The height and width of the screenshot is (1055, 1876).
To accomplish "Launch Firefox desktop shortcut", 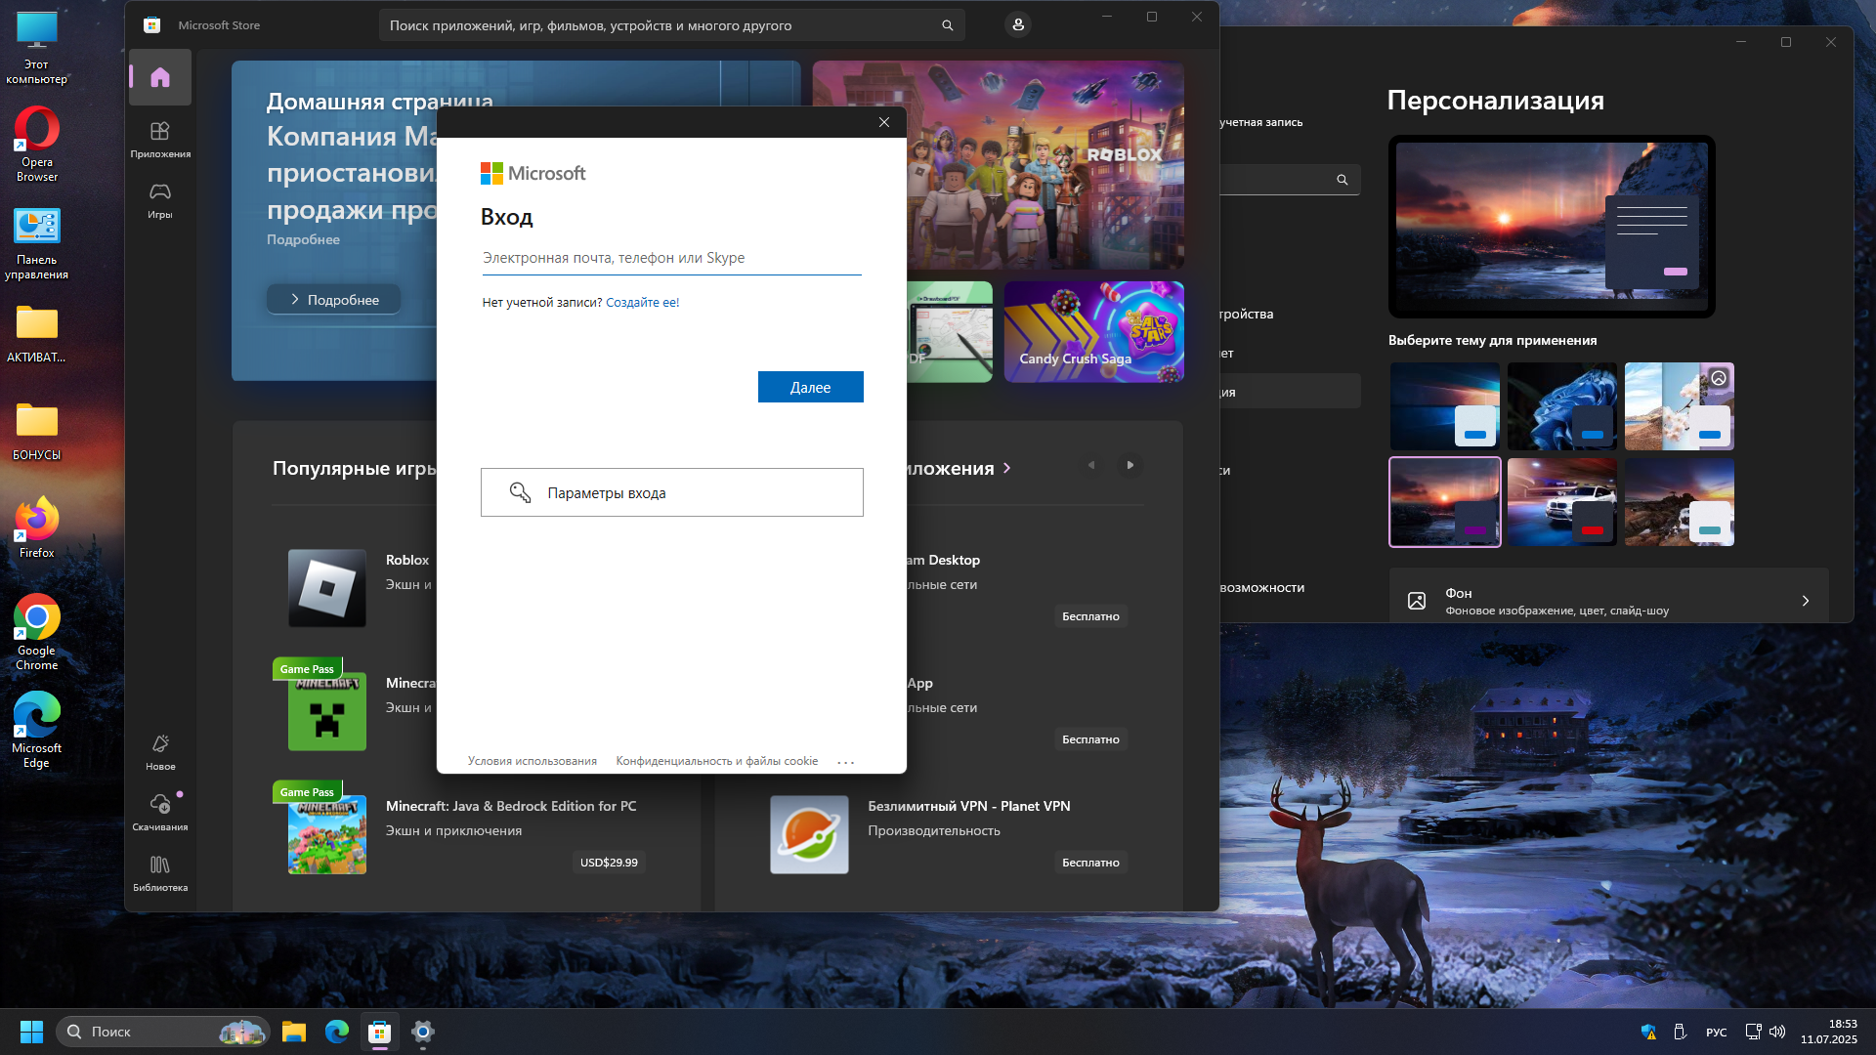I will pyautogui.click(x=37, y=528).
